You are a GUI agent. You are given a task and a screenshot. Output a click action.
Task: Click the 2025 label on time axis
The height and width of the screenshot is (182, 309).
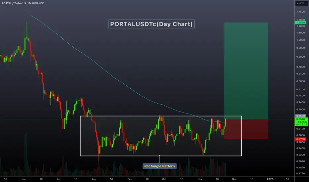[x=270, y=179]
